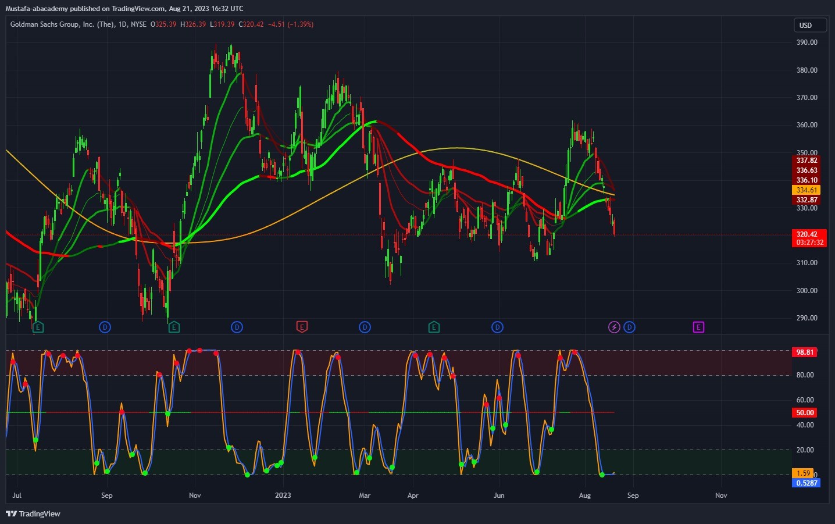The height and width of the screenshot is (524, 835).
Task: Click the 360.00 price axis label
Action: click(807, 125)
